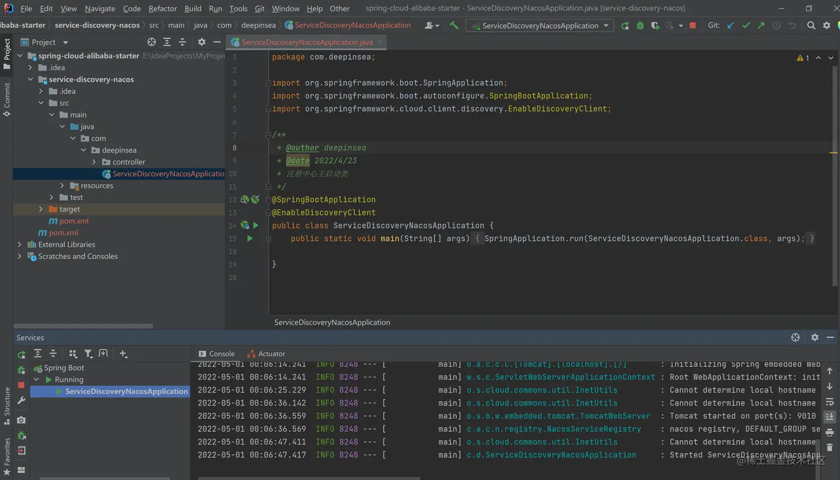The image size is (840, 480).
Task: Push commits with Git green arrow
Action: pos(761,26)
